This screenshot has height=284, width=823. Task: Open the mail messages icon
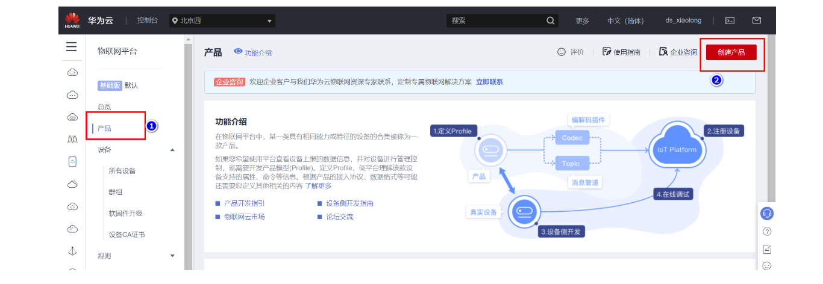[x=757, y=20]
